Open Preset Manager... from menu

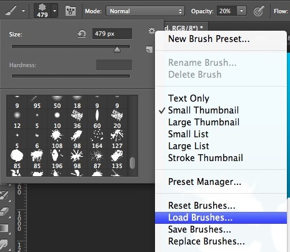click(x=205, y=182)
